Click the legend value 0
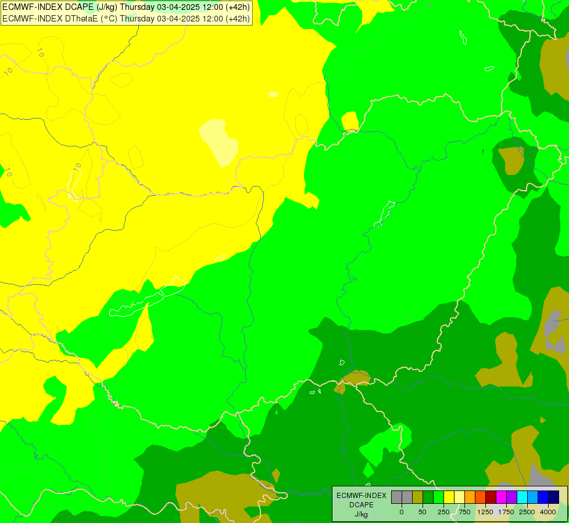Image resolution: width=569 pixels, height=523 pixels. 402,512
